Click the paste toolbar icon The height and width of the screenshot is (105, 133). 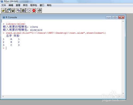click(23, 10)
